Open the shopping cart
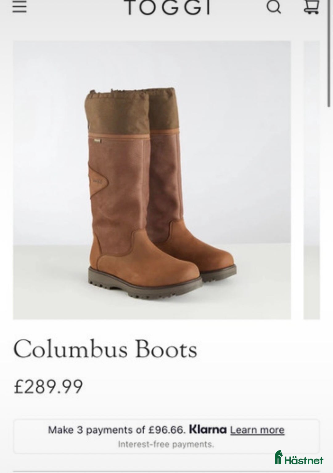The height and width of the screenshot is (473, 333). pyautogui.click(x=311, y=7)
